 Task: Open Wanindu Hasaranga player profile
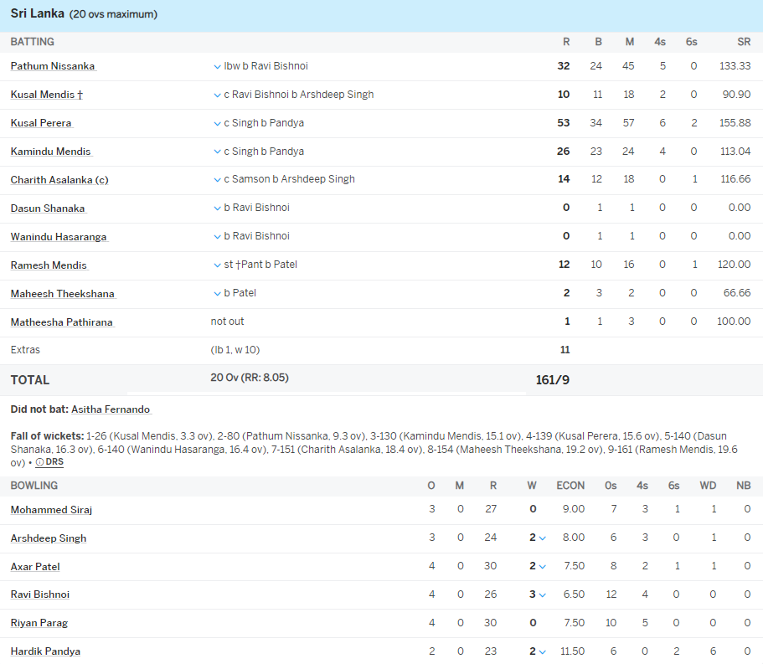point(59,237)
